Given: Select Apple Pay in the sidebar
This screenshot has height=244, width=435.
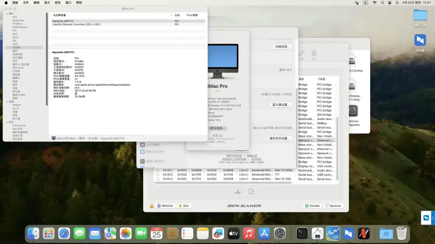Looking at the screenshot, I should (x=18, y=20).
